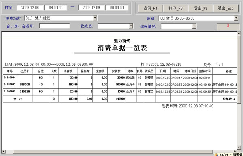
Task: Click the clipboard tray icon at bottom right
Action: pyautogui.click(x=216, y=154)
